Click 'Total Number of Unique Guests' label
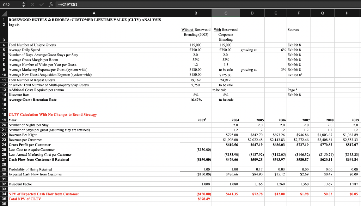 (32, 45)
